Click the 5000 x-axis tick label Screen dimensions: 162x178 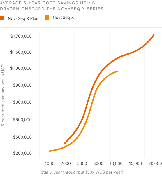82,163
